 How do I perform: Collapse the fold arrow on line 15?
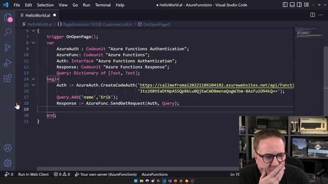33,85
